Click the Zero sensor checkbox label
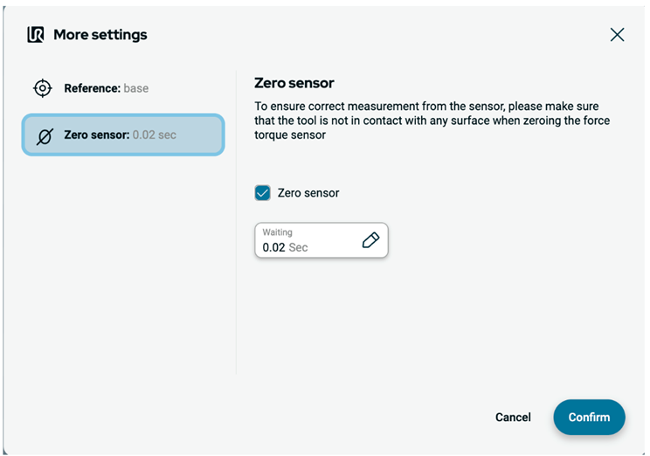The image size is (650, 456). point(308,193)
